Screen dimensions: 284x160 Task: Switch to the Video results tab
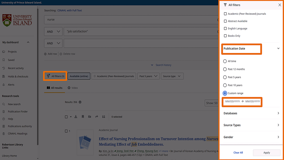73,88
